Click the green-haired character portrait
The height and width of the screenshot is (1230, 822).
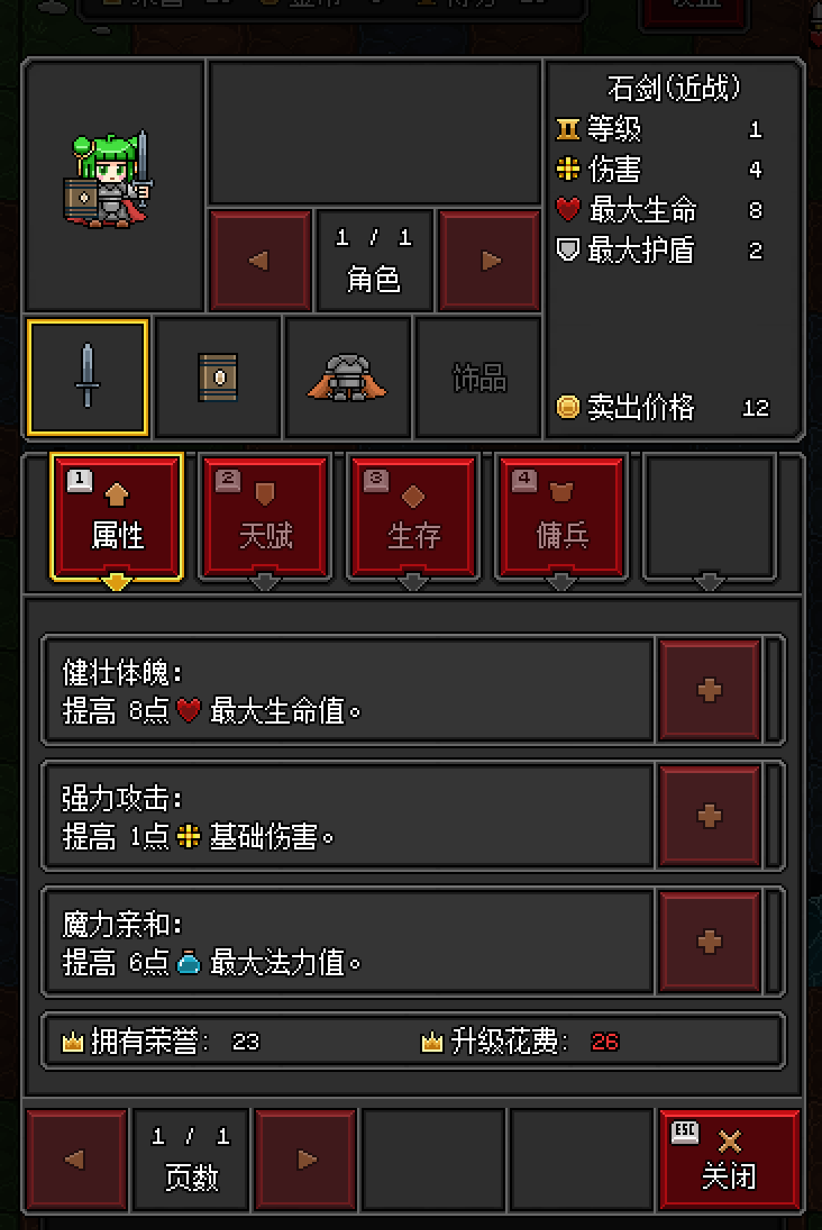113,184
